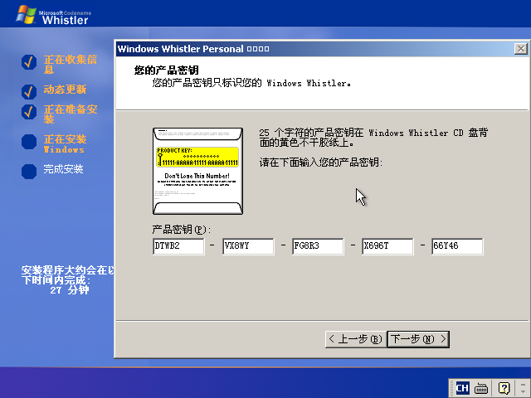Image resolution: width=531 pixels, height=398 pixels.
Task: Focus the second product key field VX8WY
Action: coord(248,246)
